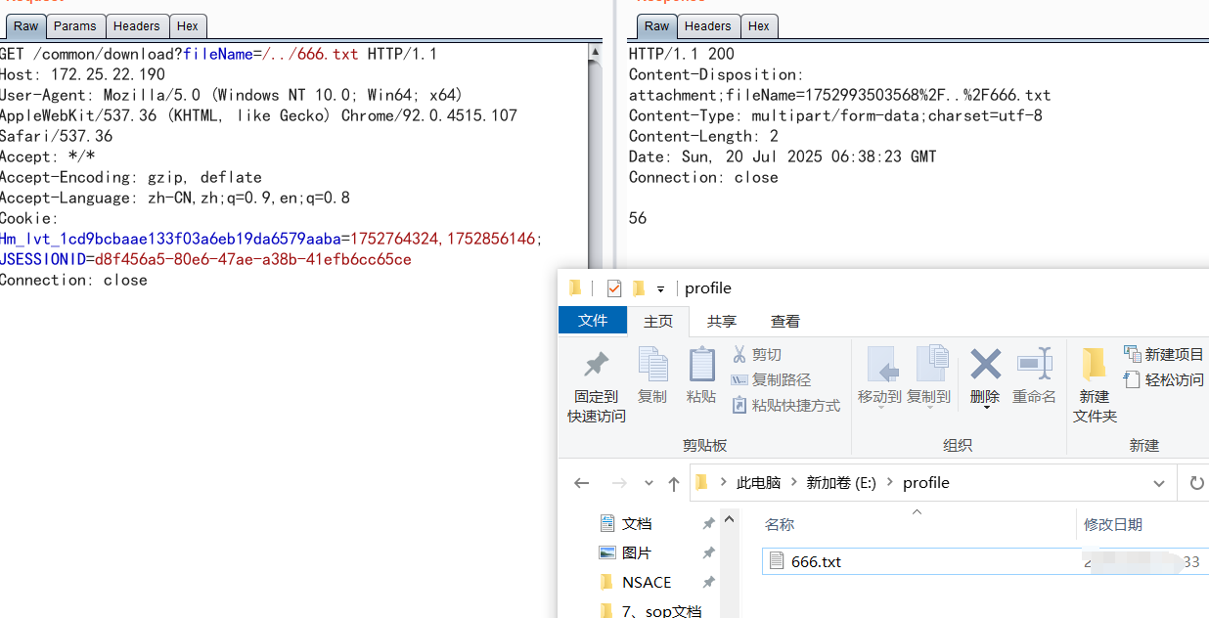Click the Host header line
Image resolution: width=1209 pixels, height=618 pixels.
(x=82, y=74)
